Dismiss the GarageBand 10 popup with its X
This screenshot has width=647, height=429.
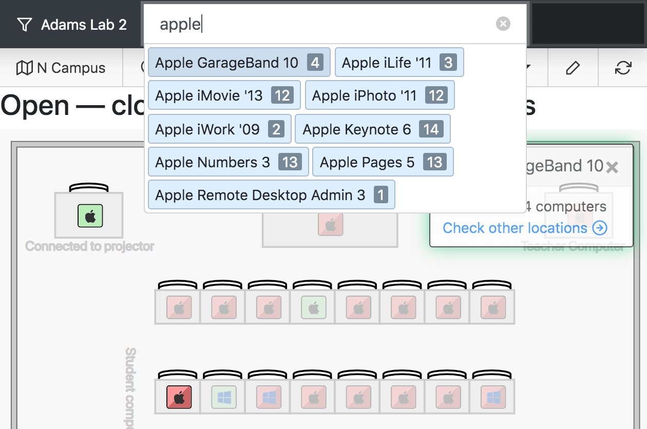[x=612, y=166]
